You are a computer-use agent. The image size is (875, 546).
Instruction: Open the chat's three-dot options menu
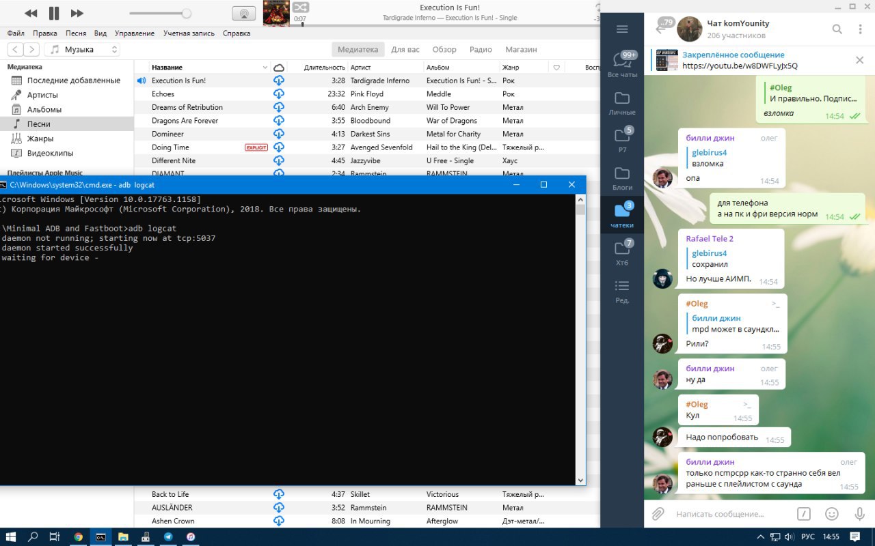pos(861,29)
